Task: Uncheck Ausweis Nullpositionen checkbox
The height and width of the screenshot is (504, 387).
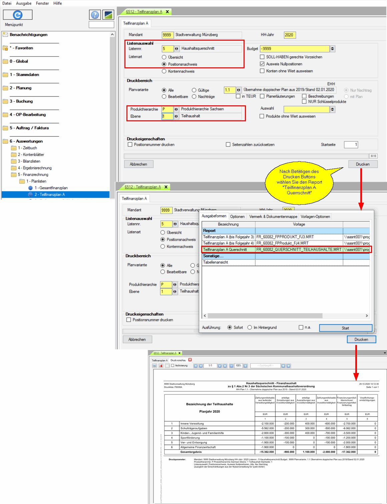Action: (x=262, y=64)
